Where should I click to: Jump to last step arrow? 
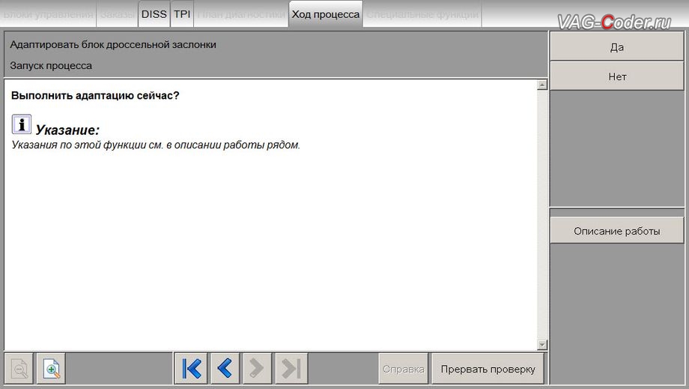click(291, 368)
